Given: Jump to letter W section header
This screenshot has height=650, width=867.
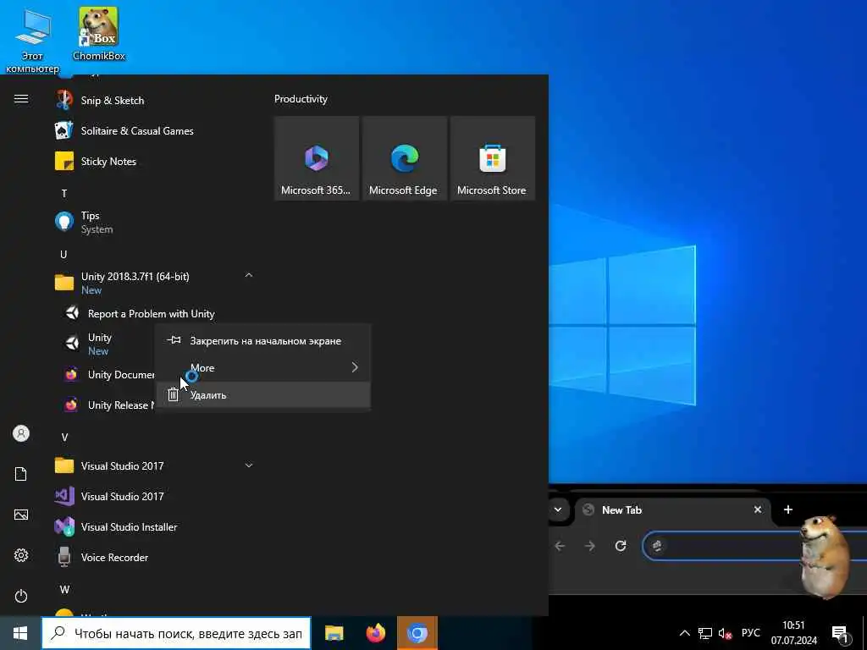Looking at the screenshot, I should coord(64,590).
